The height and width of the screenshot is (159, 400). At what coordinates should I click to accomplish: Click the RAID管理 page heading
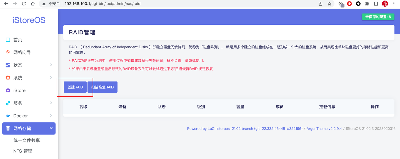82,32
